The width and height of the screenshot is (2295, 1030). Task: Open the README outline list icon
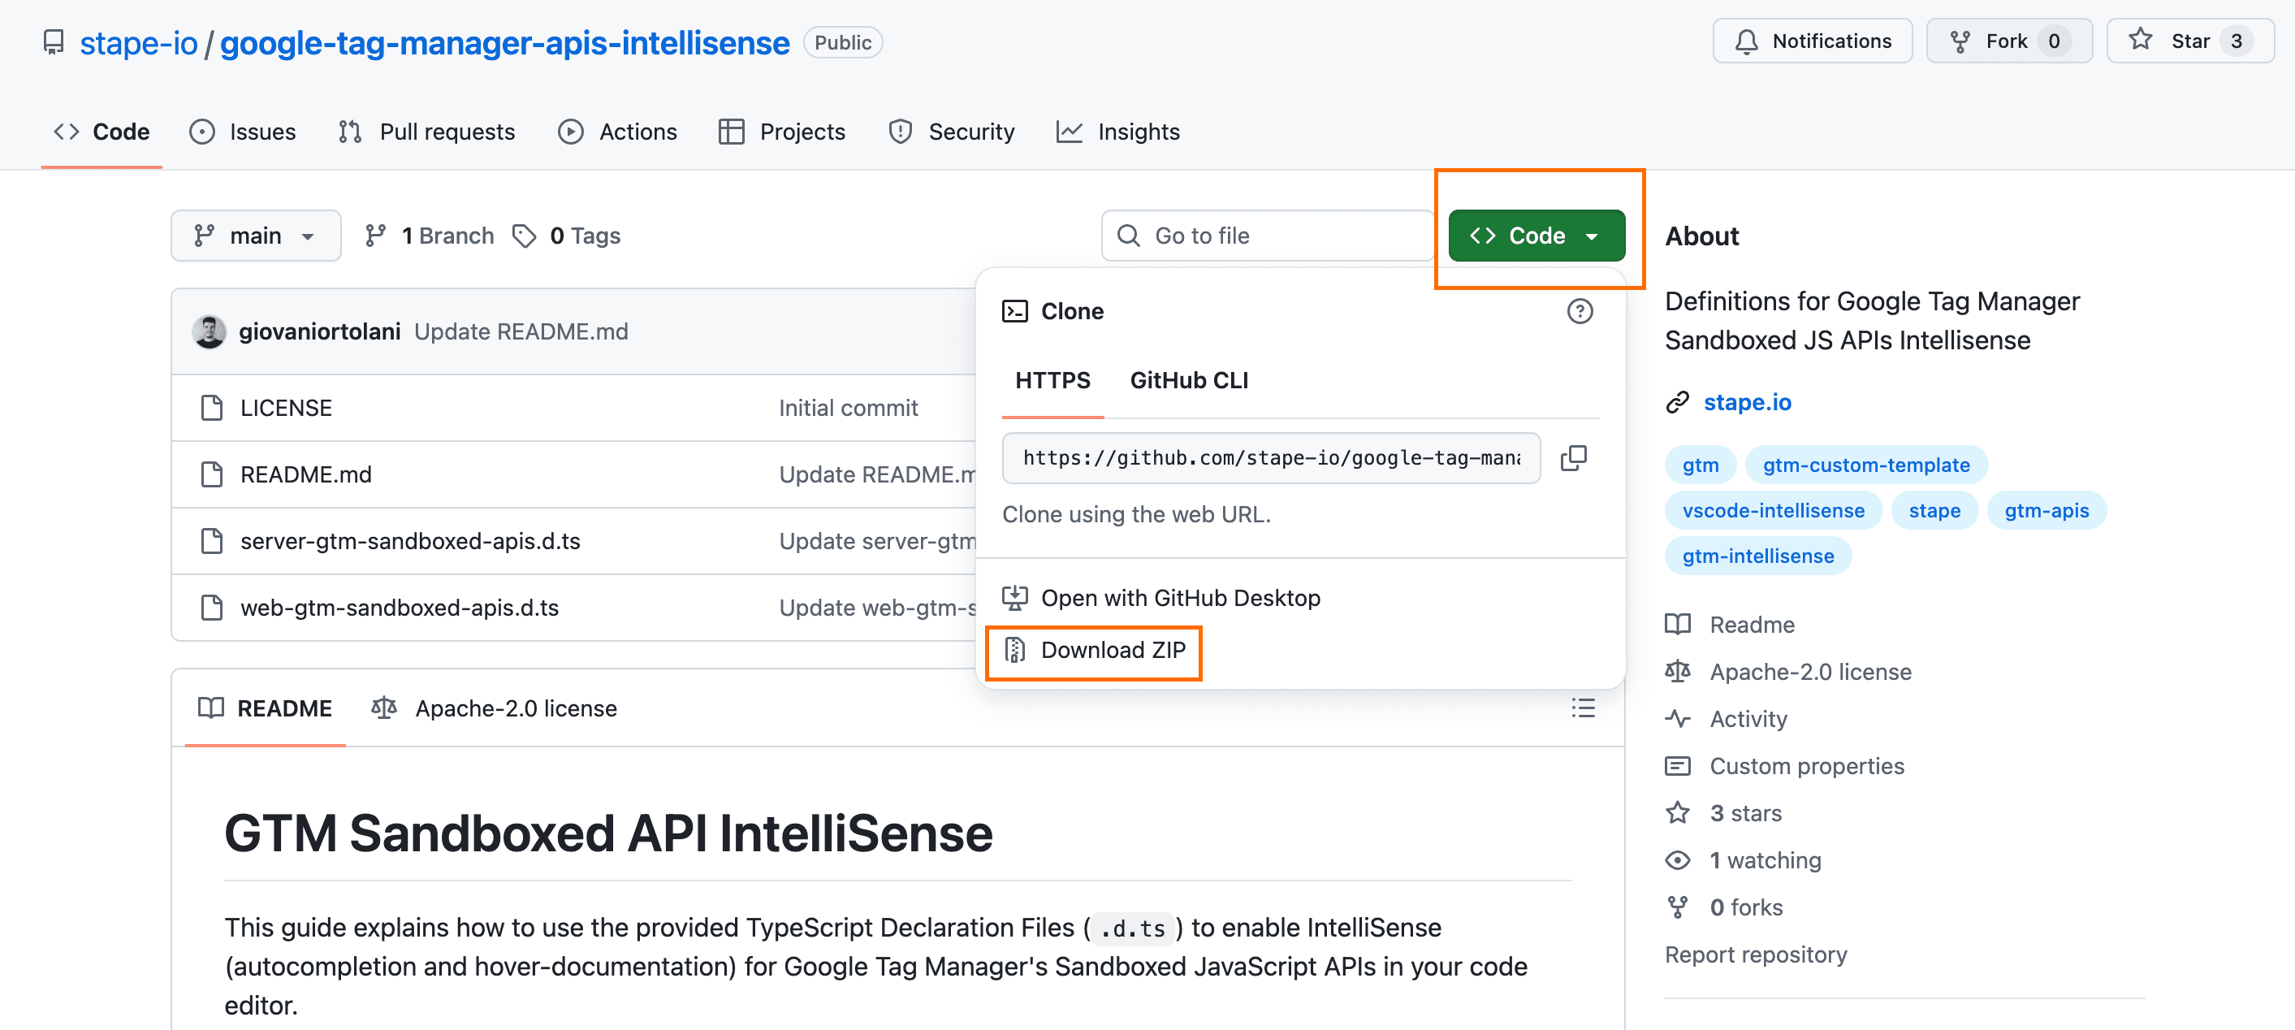coord(1583,708)
